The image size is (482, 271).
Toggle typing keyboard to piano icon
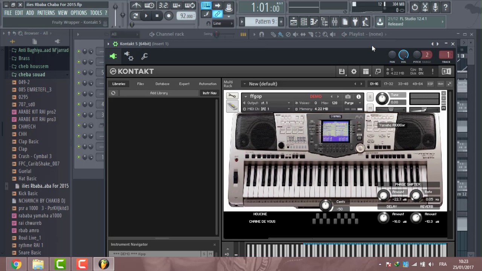coord(206,5)
